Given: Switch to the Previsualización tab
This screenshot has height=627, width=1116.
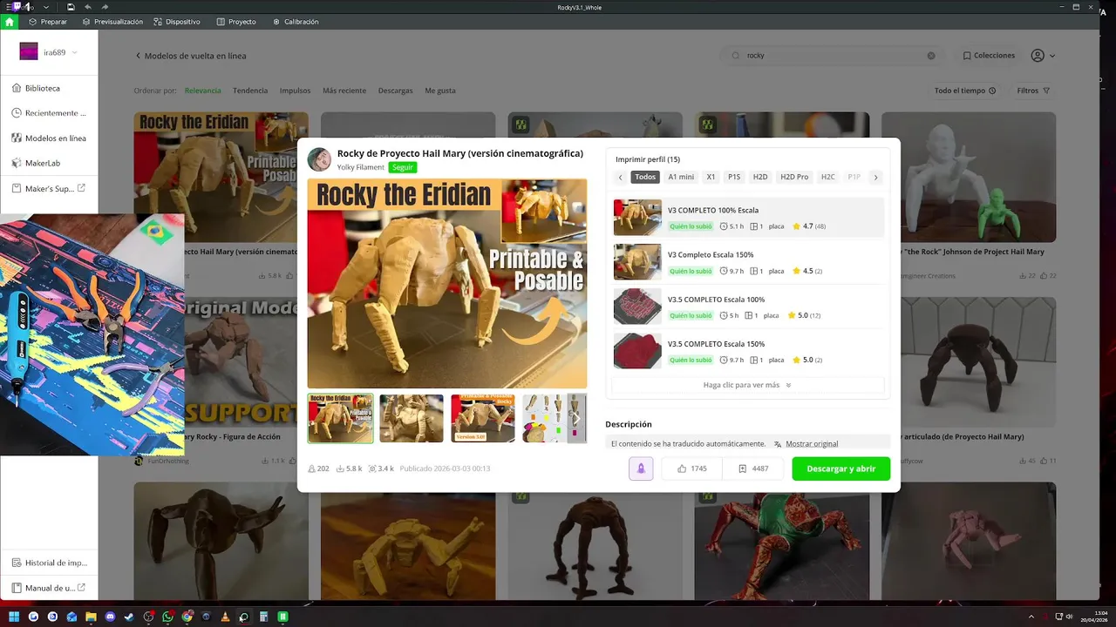Looking at the screenshot, I should 112,22.
